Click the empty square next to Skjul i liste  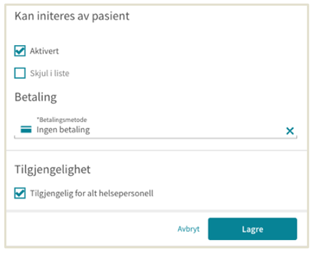pos(20,73)
